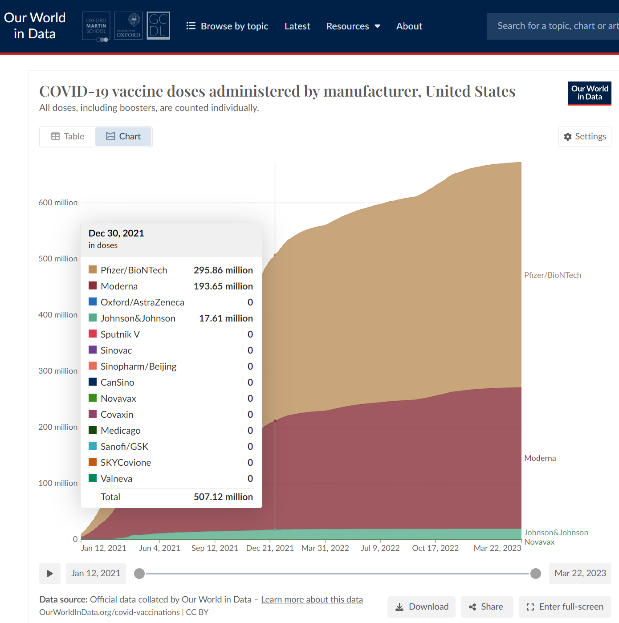The height and width of the screenshot is (623, 619).
Task: Open Browse by topic menu
Action: point(227,26)
